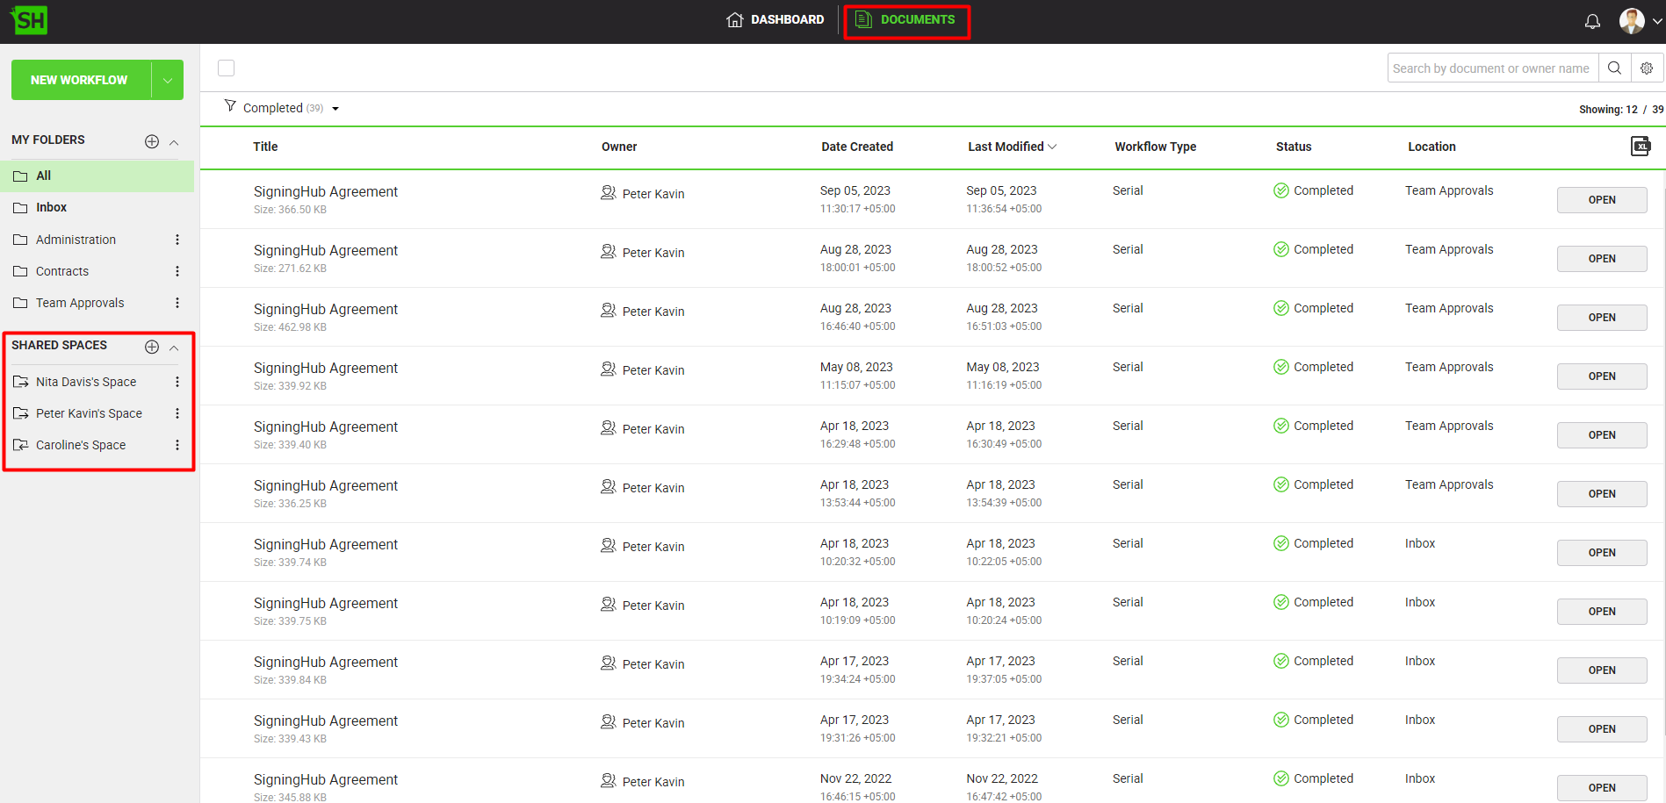
Task: Go to the Dashboard tab
Action: pos(775,19)
